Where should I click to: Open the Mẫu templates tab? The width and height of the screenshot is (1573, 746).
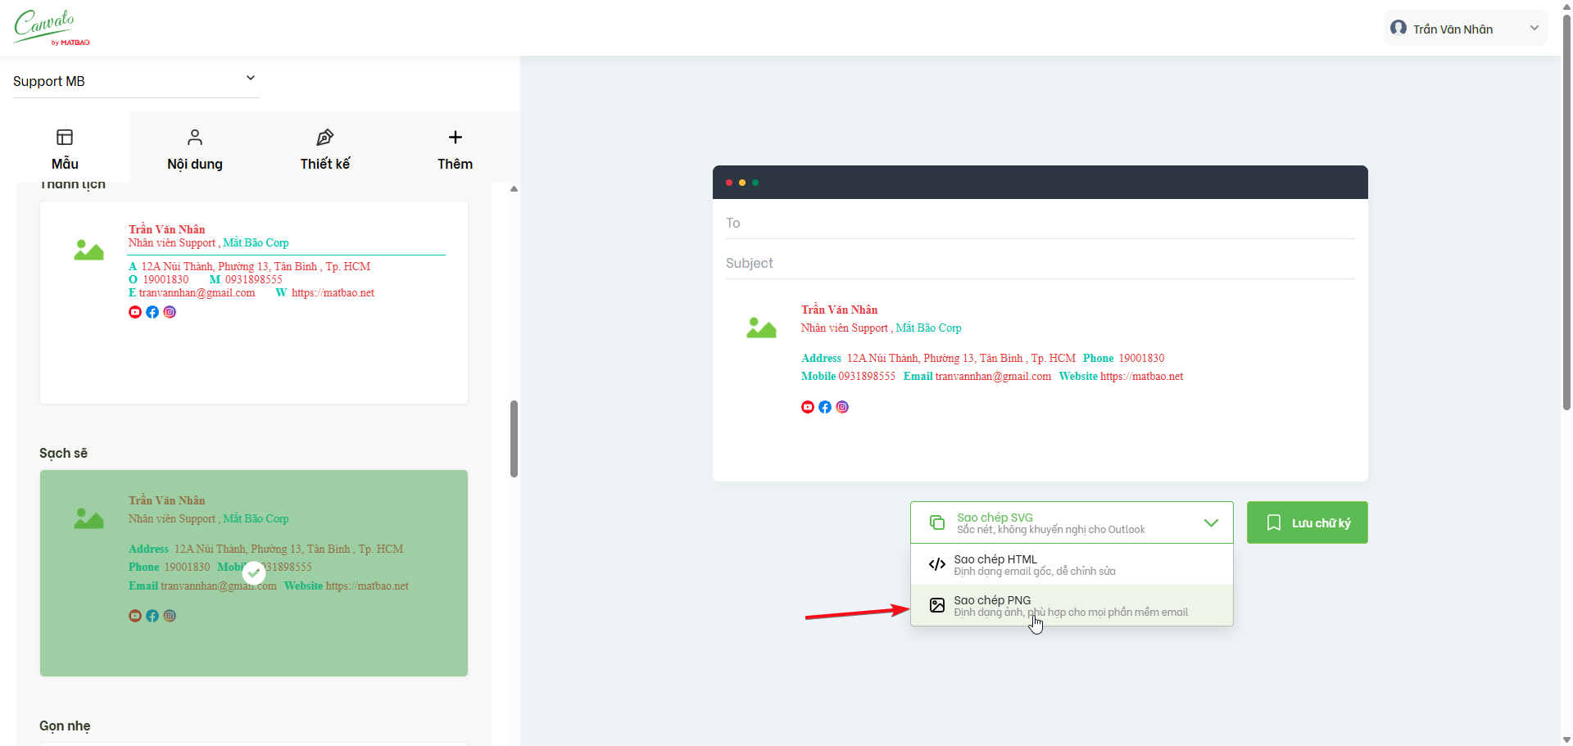point(65,149)
